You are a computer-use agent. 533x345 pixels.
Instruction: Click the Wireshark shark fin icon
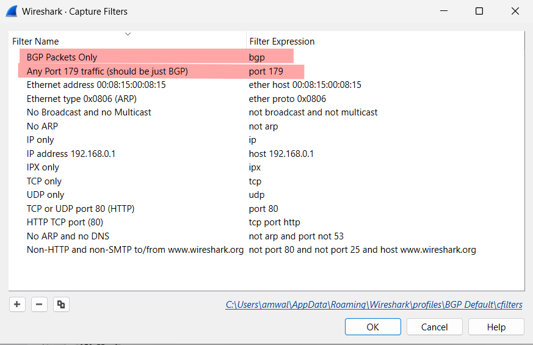pos(12,11)
